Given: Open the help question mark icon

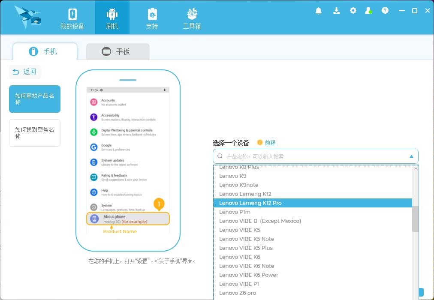Looking at the screenshot, I should point(385,11).
